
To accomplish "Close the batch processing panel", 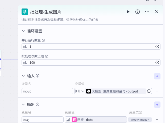I will 157,12.
